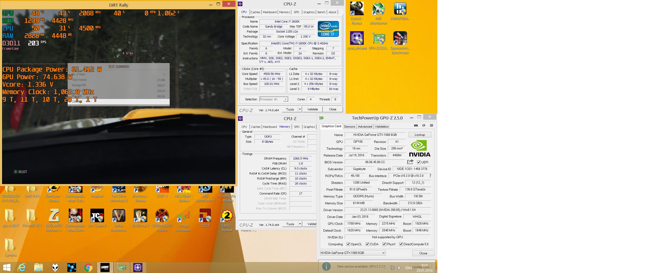Switch to SPD tab in lower CPU-Z
Image resolution: width=656 pixels, height=273 pixels.
[297, 127]
